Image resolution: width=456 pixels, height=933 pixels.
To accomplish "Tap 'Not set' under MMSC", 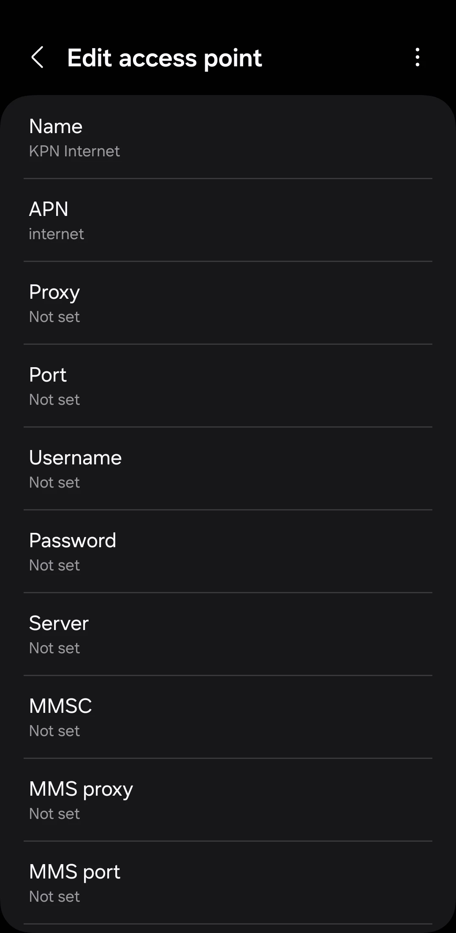I will point(54,731).
